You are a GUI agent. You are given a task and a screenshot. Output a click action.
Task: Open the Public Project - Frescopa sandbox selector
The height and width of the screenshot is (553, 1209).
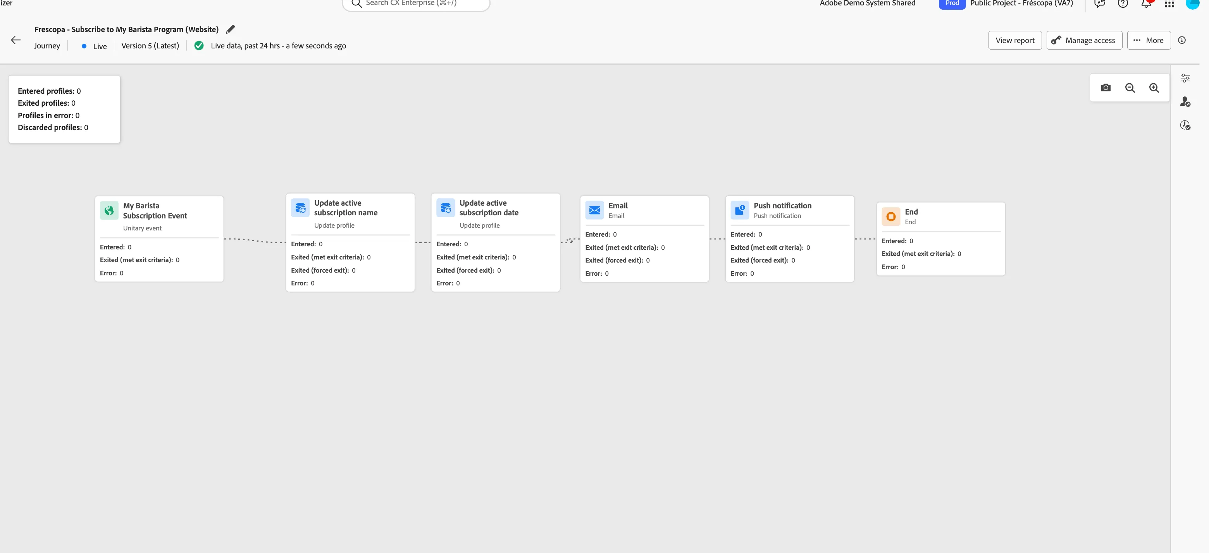click(1021, 3)
